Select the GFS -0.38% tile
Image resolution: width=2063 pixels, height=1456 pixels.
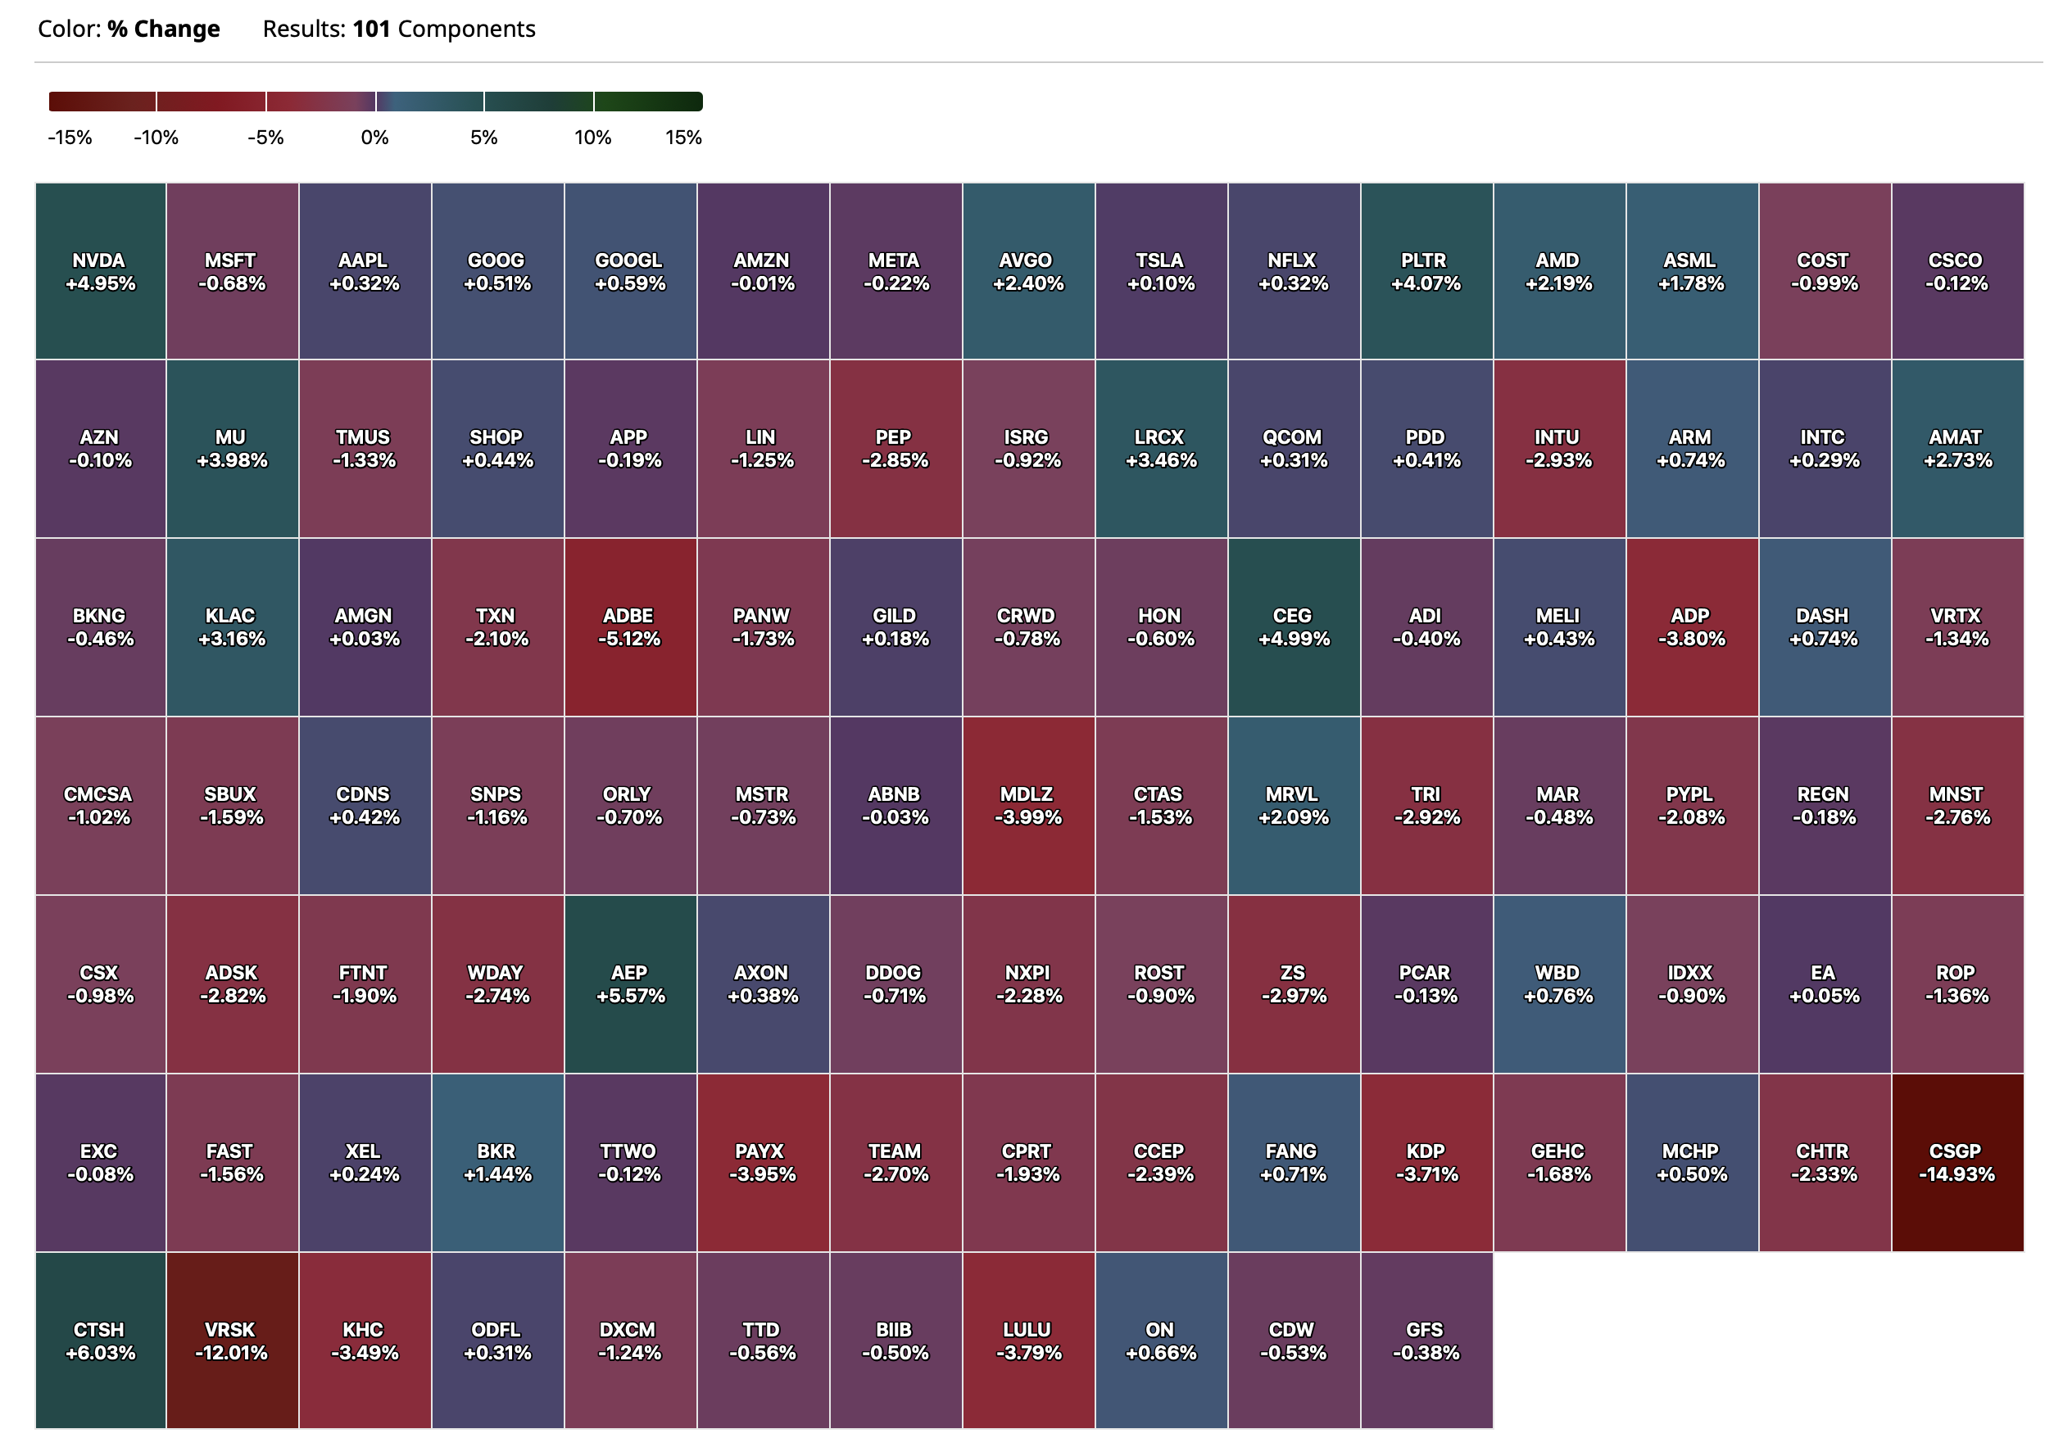1426,1341
